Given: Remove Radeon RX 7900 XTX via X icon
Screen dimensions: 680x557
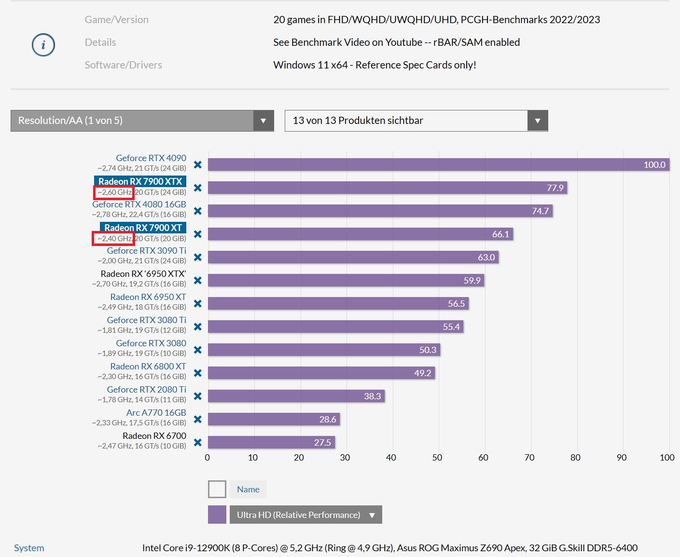Looking at the screenshot, I should (x=198, y=188).
